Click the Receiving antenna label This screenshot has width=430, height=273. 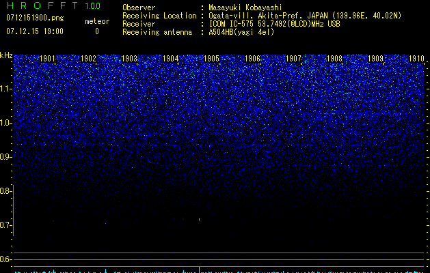click(157, 32)
